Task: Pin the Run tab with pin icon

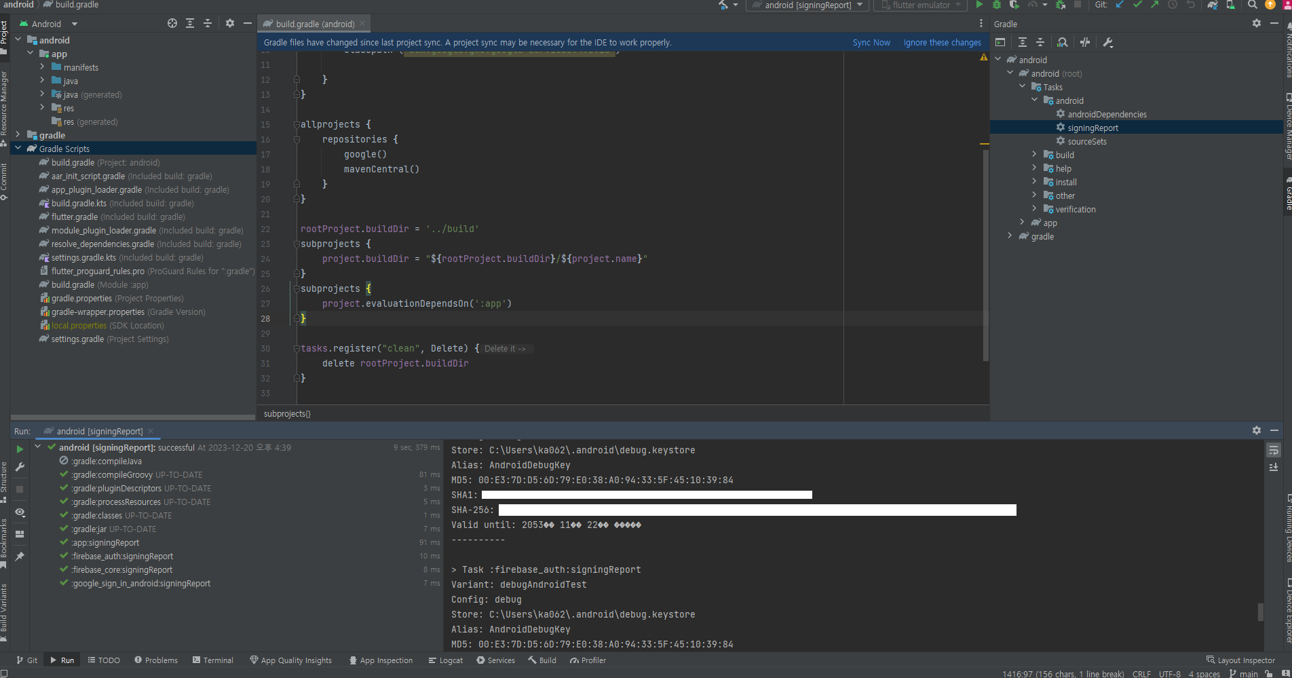Action: tap(20, 557)
